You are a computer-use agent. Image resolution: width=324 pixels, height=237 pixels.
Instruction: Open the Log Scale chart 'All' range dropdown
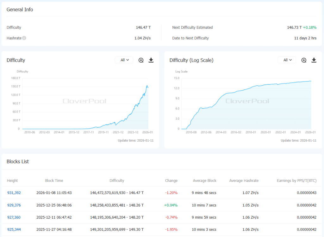tap(287, 60)
